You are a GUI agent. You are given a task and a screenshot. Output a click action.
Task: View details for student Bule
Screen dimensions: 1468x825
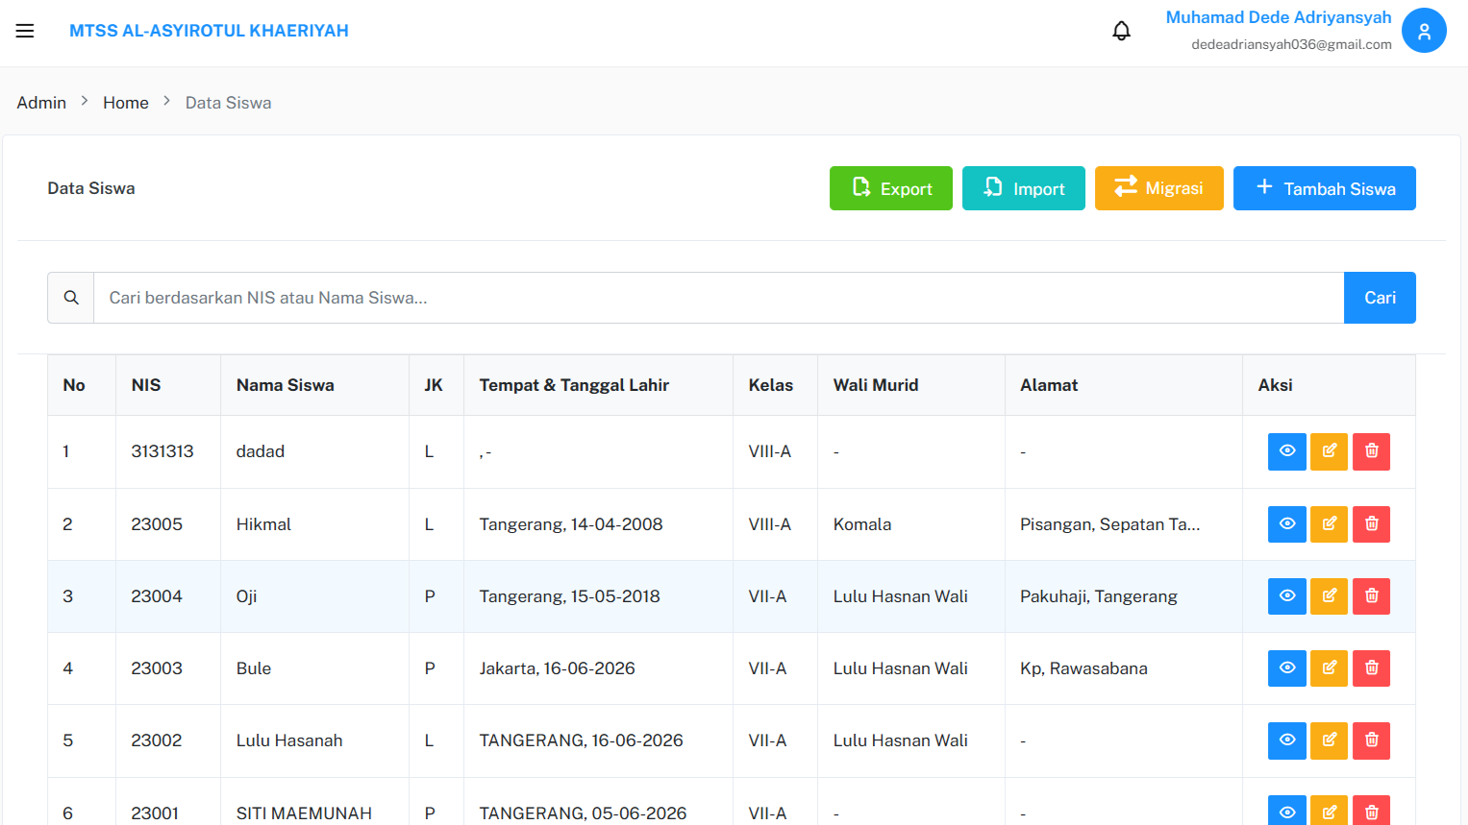tap(1286, 668)
